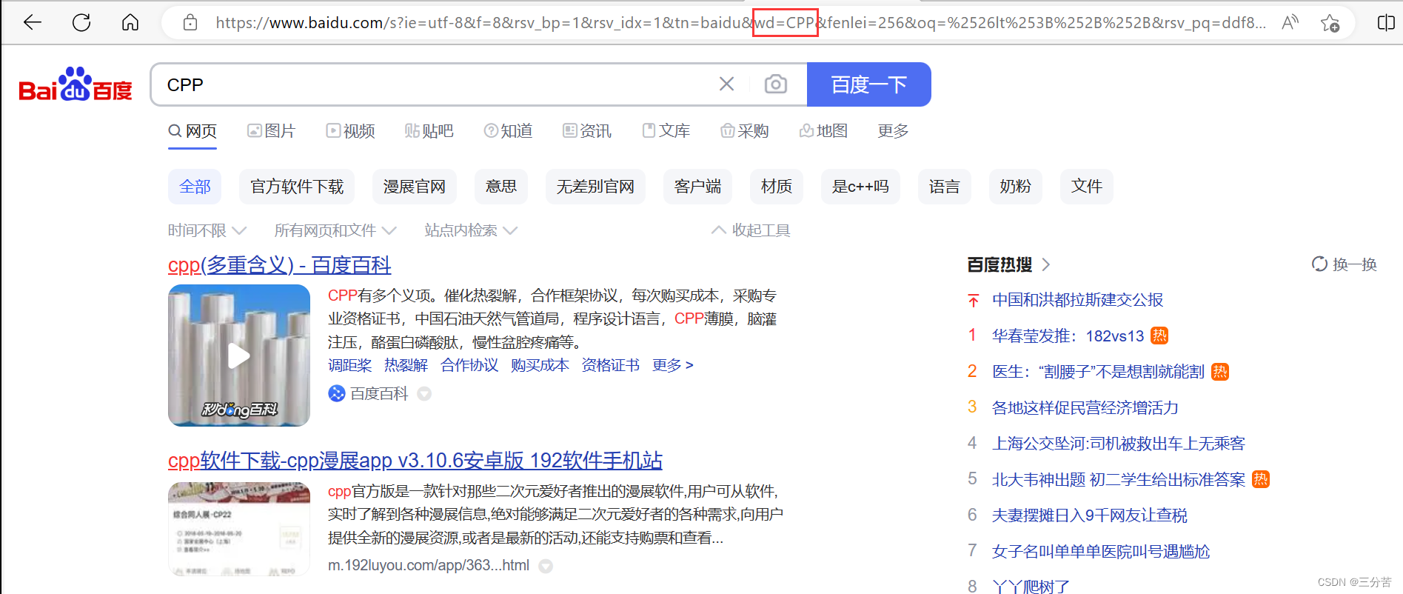
Task: Open the m.192luyou.com source link
Action: click(x=428, y=566)
